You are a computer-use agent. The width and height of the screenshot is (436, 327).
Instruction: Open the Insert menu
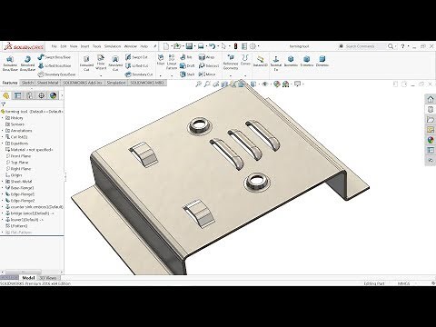click(84, 46)
